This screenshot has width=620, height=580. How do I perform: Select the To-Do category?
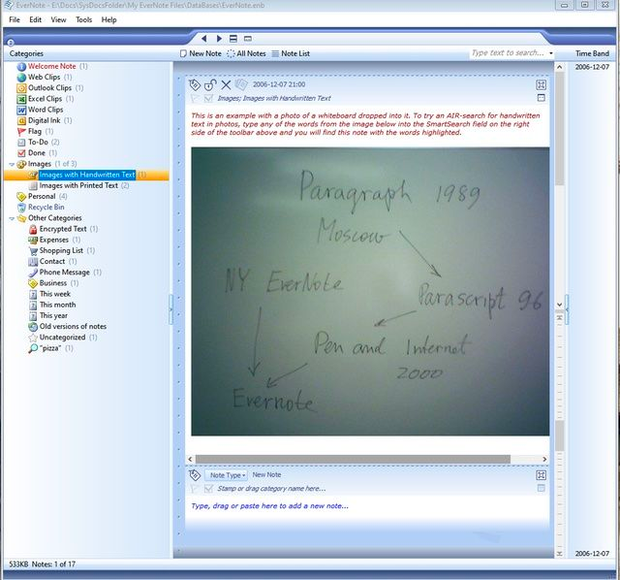tap(38, 143)
